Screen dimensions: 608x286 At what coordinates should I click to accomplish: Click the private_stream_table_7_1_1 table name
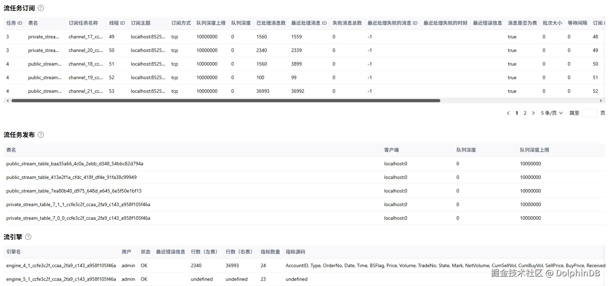(x=78, y=204)
